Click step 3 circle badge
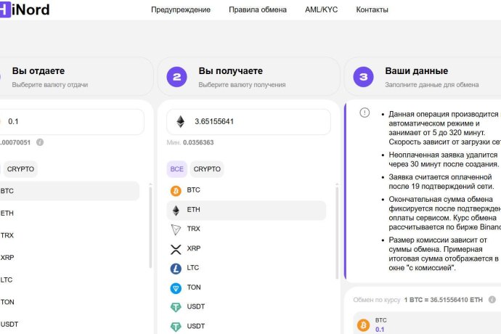The height and width of the screenshot is (334, 501). (x=363, y=77)
